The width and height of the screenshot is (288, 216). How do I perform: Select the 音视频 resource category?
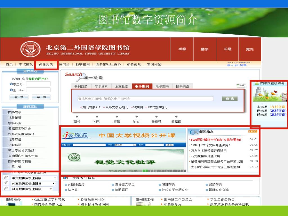(156, 121)
